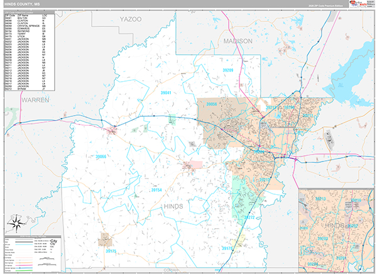Screen dimensions: 377x274
Task: Click the ZIP code 39175 label
Action: pos(110,251)
